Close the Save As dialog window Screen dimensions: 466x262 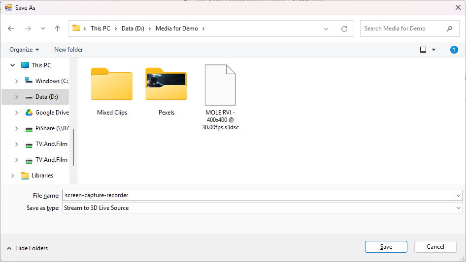pyautogui.click(x=458, y=8)
